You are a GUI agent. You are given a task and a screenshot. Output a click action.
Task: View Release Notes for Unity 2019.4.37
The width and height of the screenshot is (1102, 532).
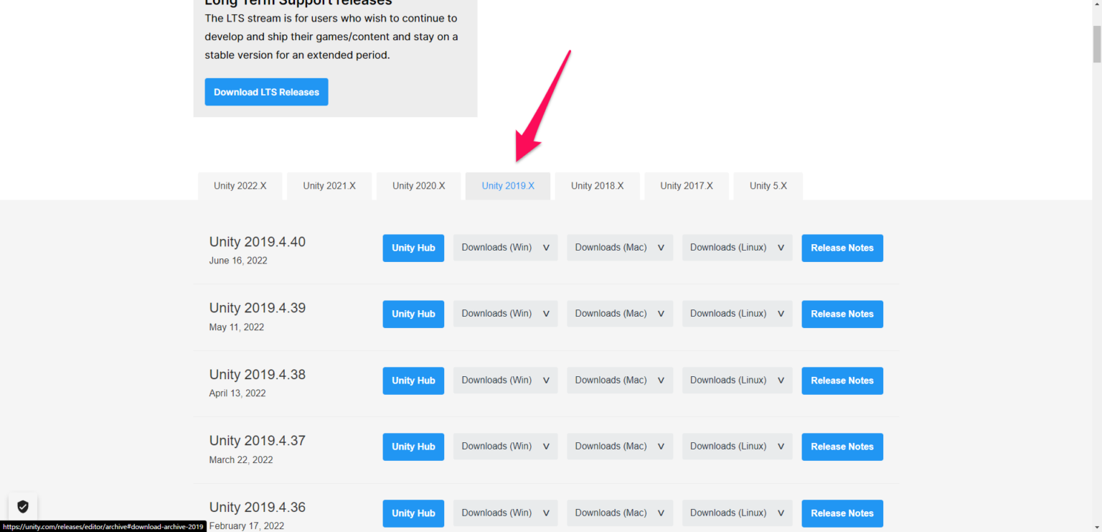pyautogui.click(x=842, y=447)
